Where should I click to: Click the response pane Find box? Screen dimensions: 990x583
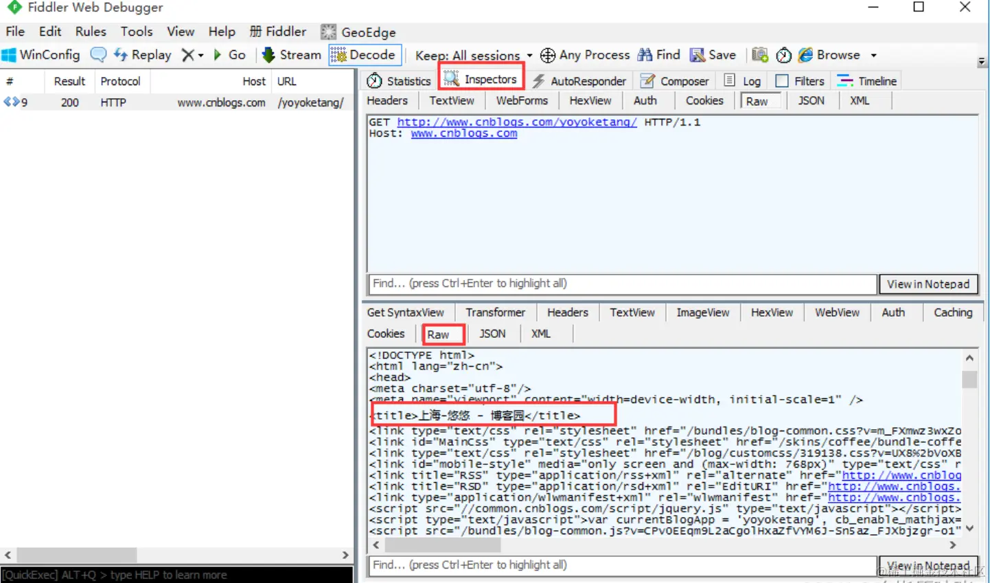coord(622,565)
